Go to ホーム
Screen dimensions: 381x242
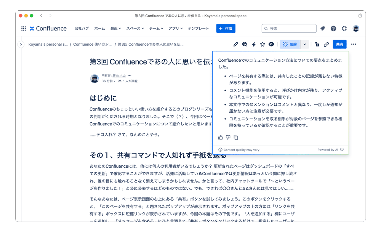coord(99,29)
